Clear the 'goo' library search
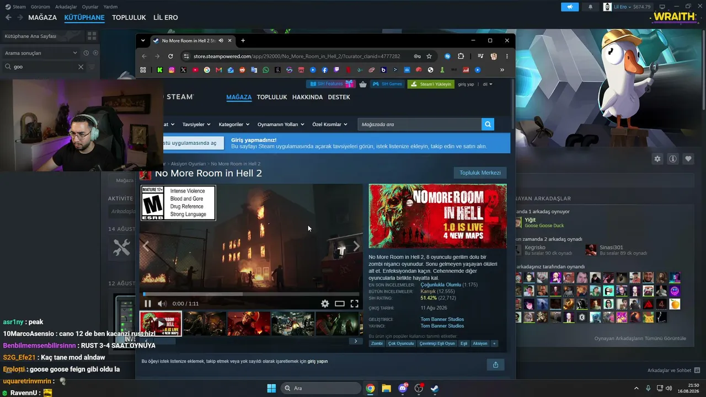 81,67
